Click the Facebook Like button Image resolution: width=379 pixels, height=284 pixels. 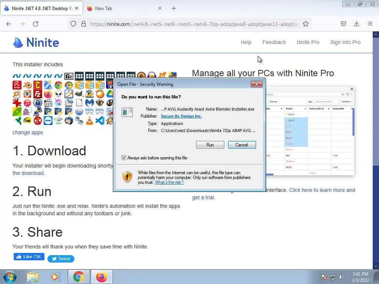click(x=29, y=257)
